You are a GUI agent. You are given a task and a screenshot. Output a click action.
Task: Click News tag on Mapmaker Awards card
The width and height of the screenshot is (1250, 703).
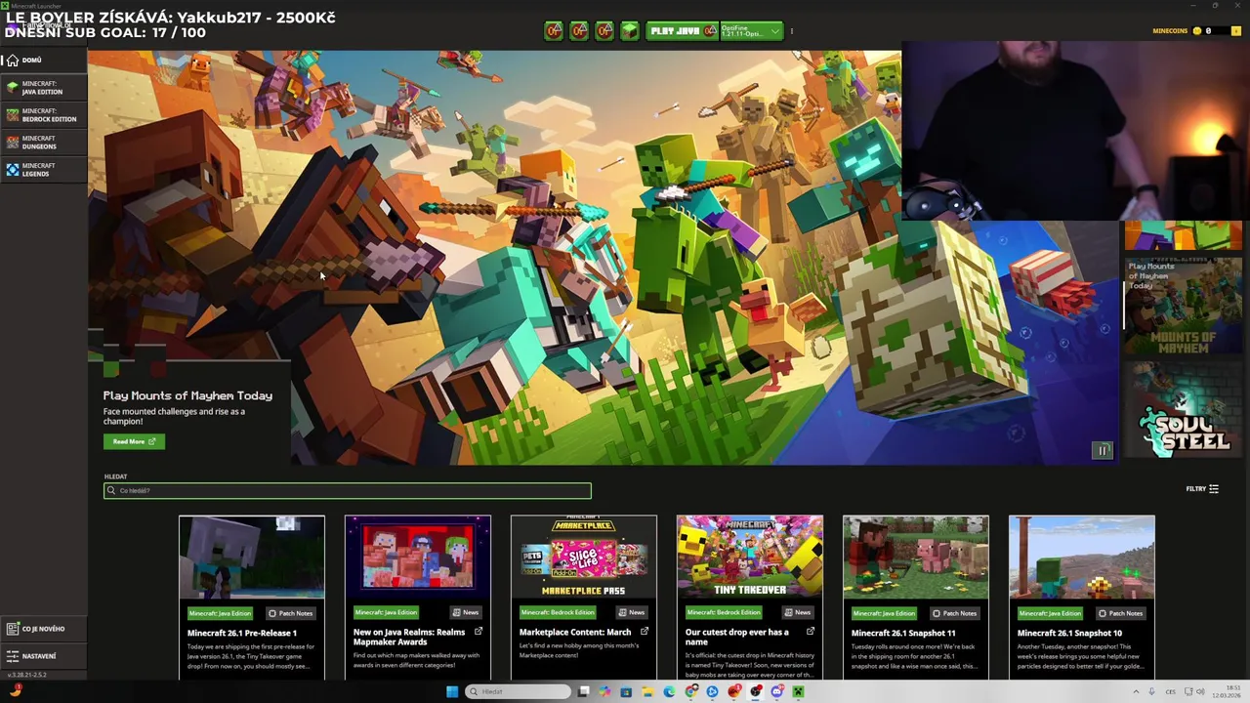click(466, 612)
